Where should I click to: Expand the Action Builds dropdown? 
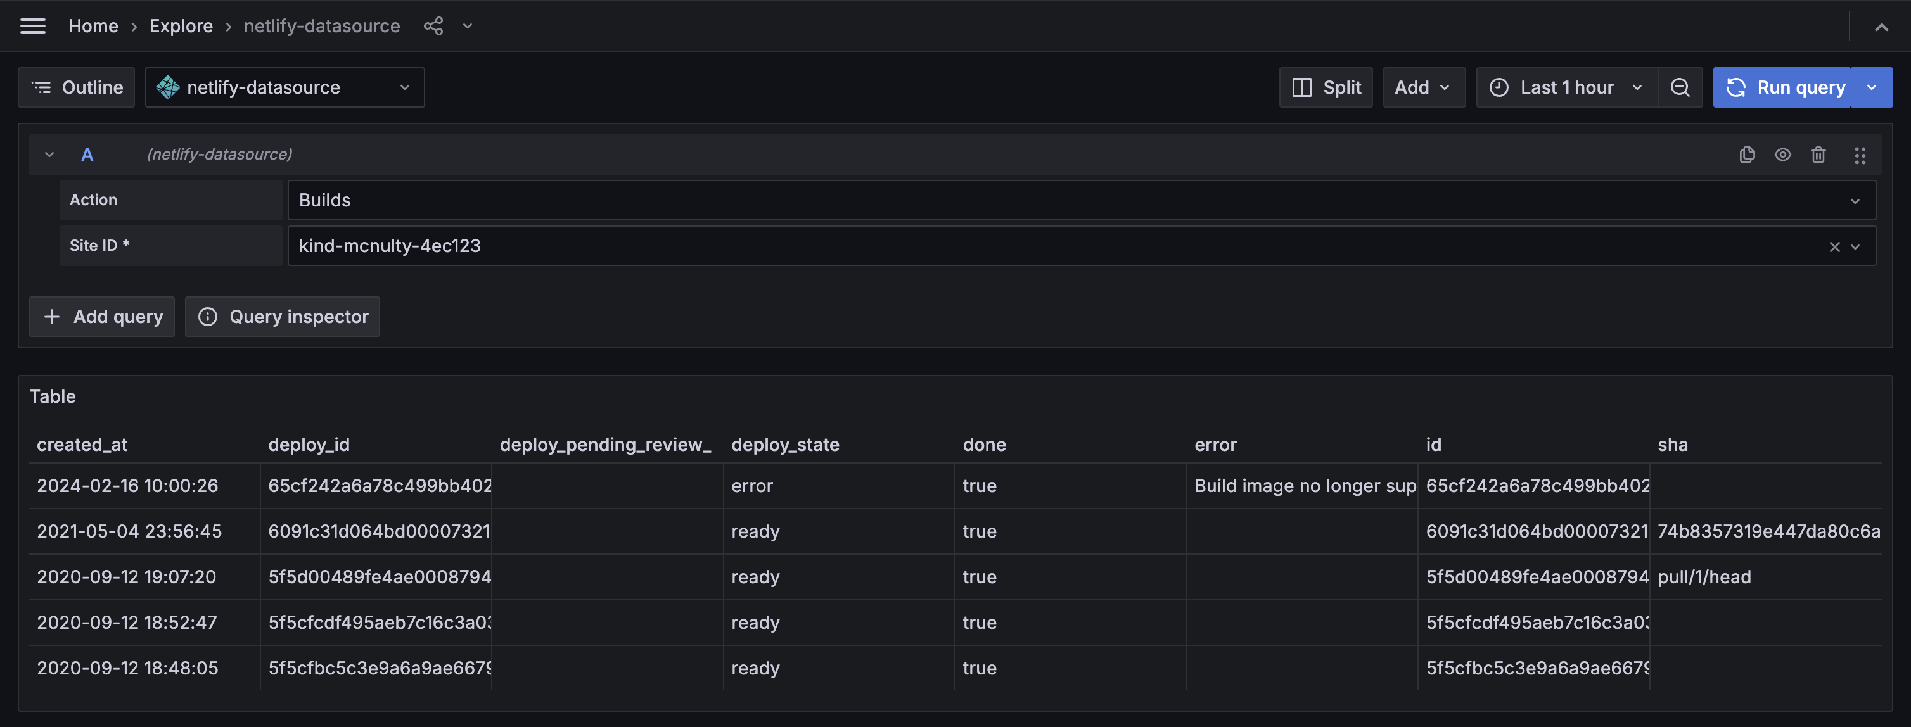pyautogui.click(x=1081, y=200)
